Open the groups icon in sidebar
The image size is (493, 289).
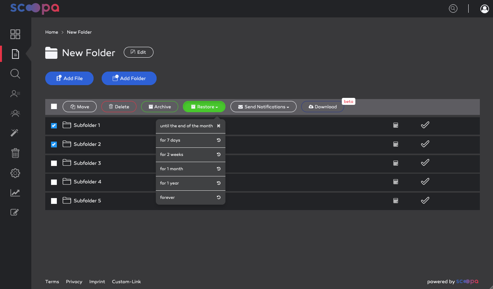tap(15, 113)
